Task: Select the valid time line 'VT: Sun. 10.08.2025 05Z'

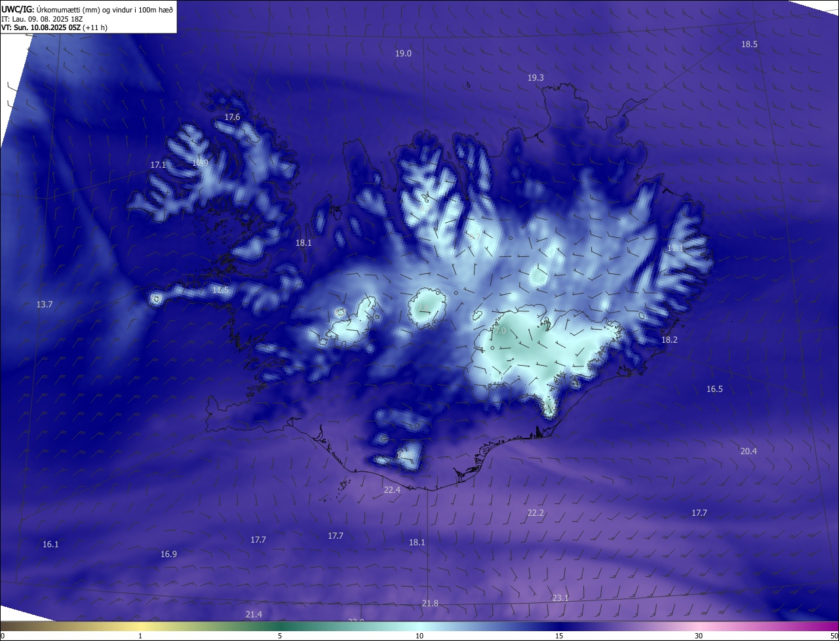Action: point(41,28)
